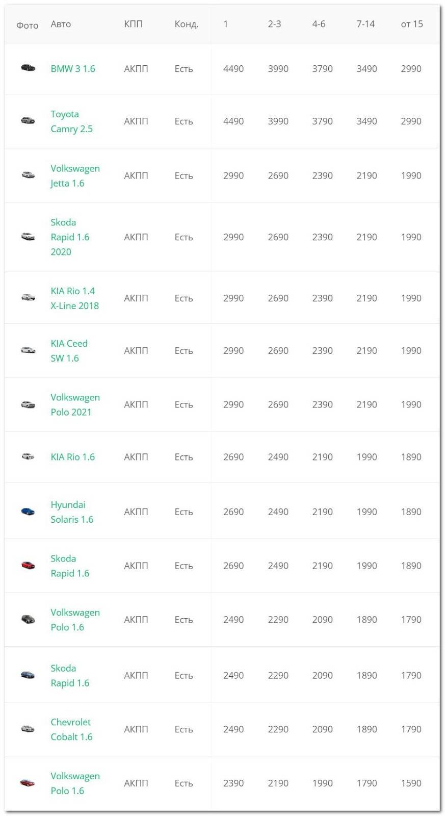This screenshot has height=816, width=445.
Task: Click the Авто column header
Action: pos(61,24)
